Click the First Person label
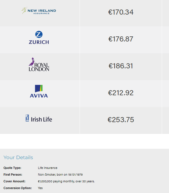Viewport: 169px width, 193px height. [x=13, y=175]
